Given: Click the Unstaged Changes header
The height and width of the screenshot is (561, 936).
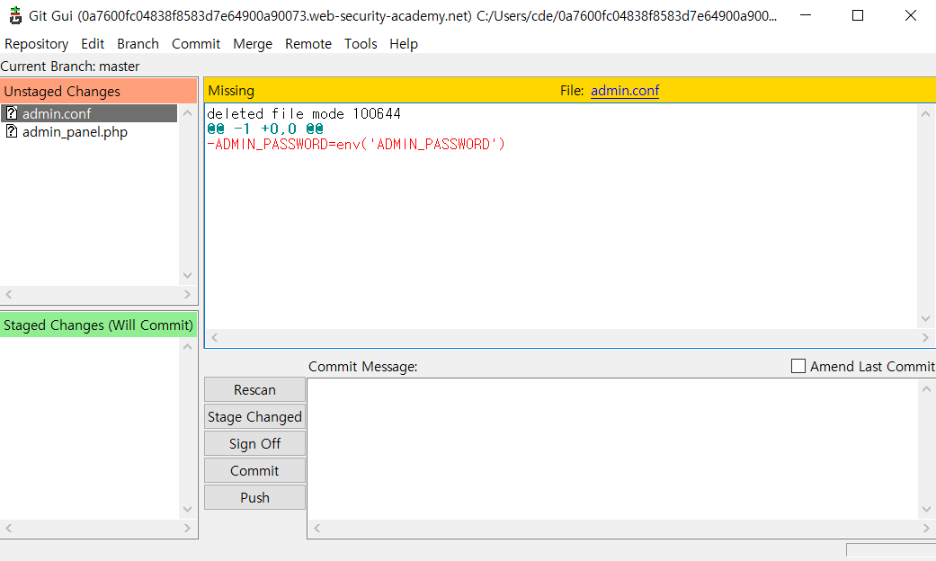Looking at the screenshot, I should (99, 92).
